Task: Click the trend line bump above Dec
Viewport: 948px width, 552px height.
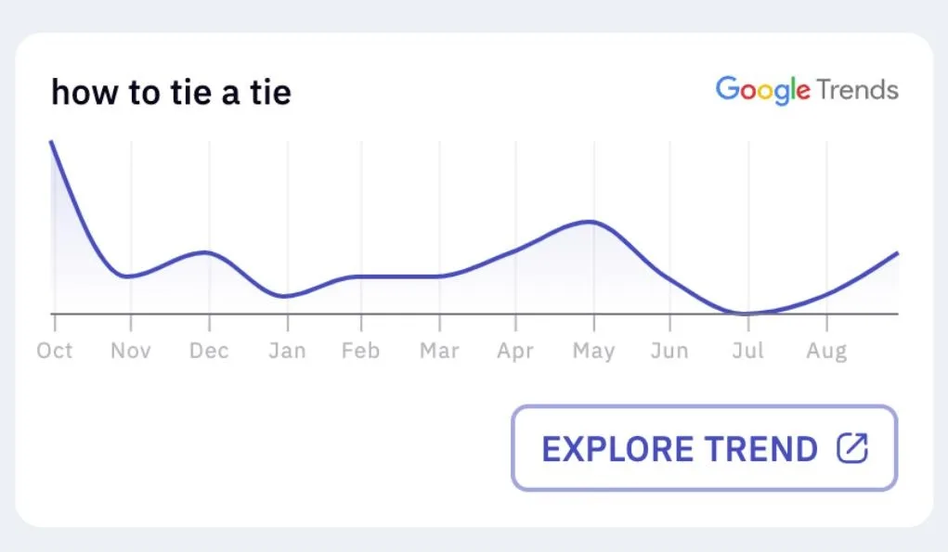Action: tap(206, 252)
